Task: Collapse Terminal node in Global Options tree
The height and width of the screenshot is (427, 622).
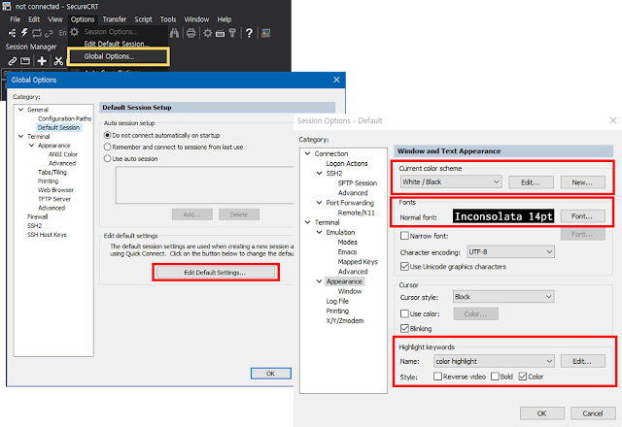Action: [x=21, y=136]
